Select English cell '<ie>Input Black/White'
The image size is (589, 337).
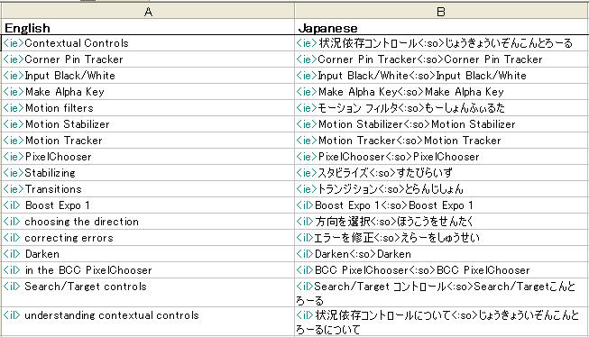click(x=148, y=76)
